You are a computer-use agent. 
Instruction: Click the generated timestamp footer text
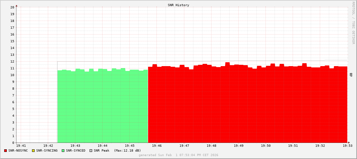(x=178, y=155)
